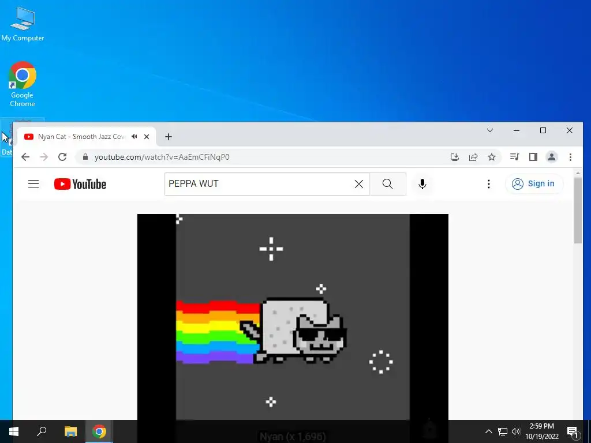This screenshot has height=443, width=591.
Task: Select the Nyan Cat - Smooth Jazz tab
Action: (x=87, y=137)
